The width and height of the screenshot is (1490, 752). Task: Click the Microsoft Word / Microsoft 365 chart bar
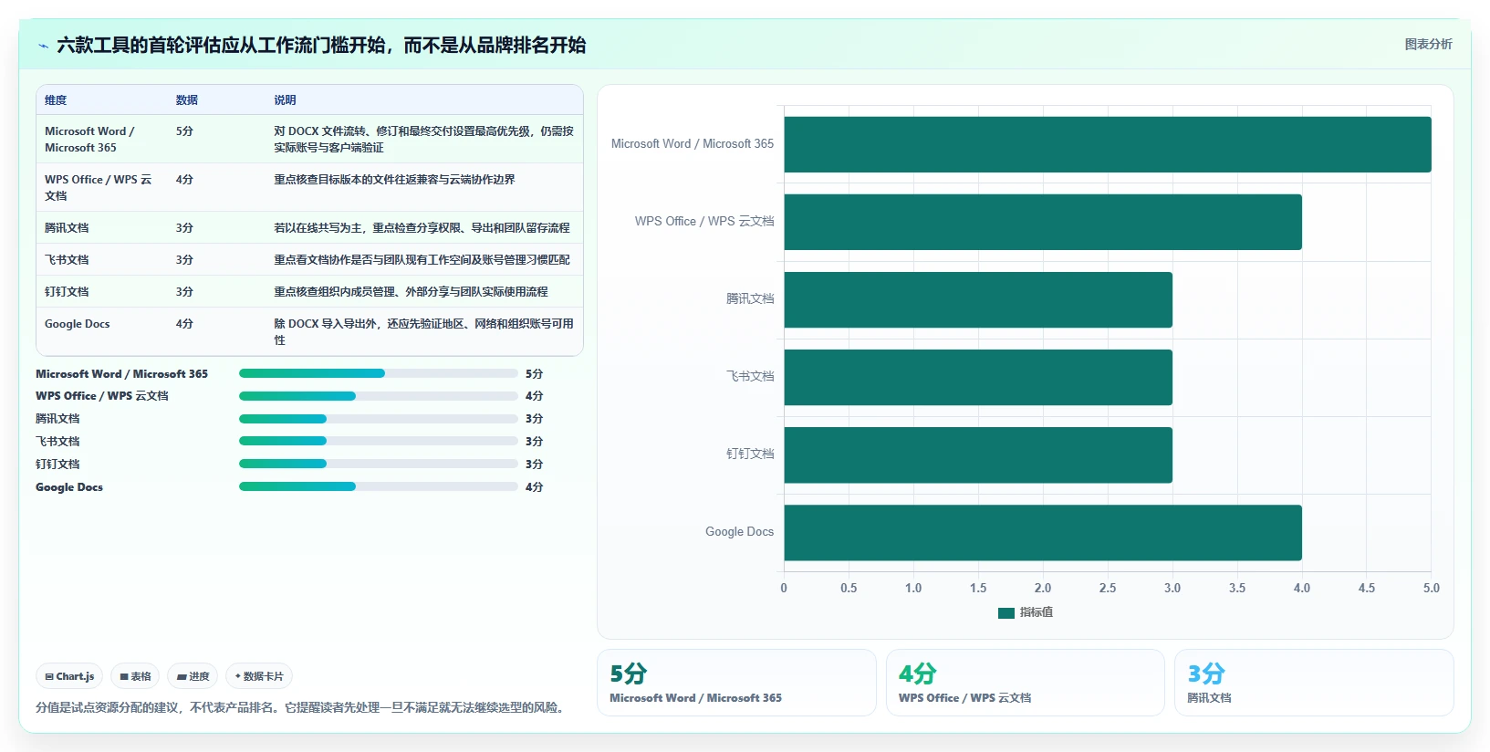tap(1108, 144)
